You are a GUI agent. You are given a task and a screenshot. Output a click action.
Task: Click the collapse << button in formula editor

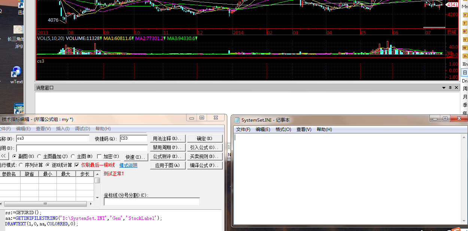coord(3,156)
